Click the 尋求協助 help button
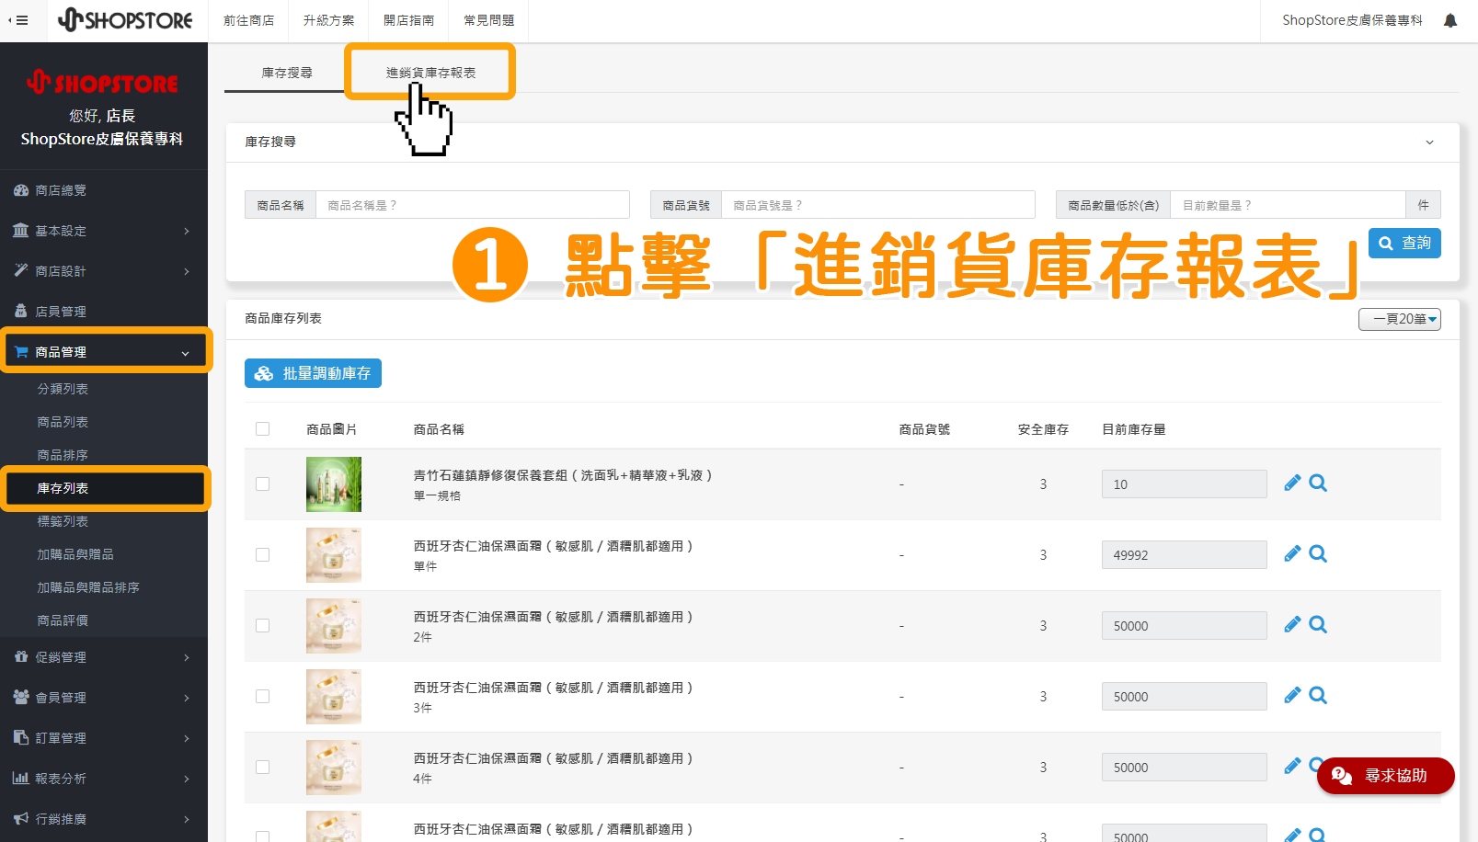 point(1386,776)
